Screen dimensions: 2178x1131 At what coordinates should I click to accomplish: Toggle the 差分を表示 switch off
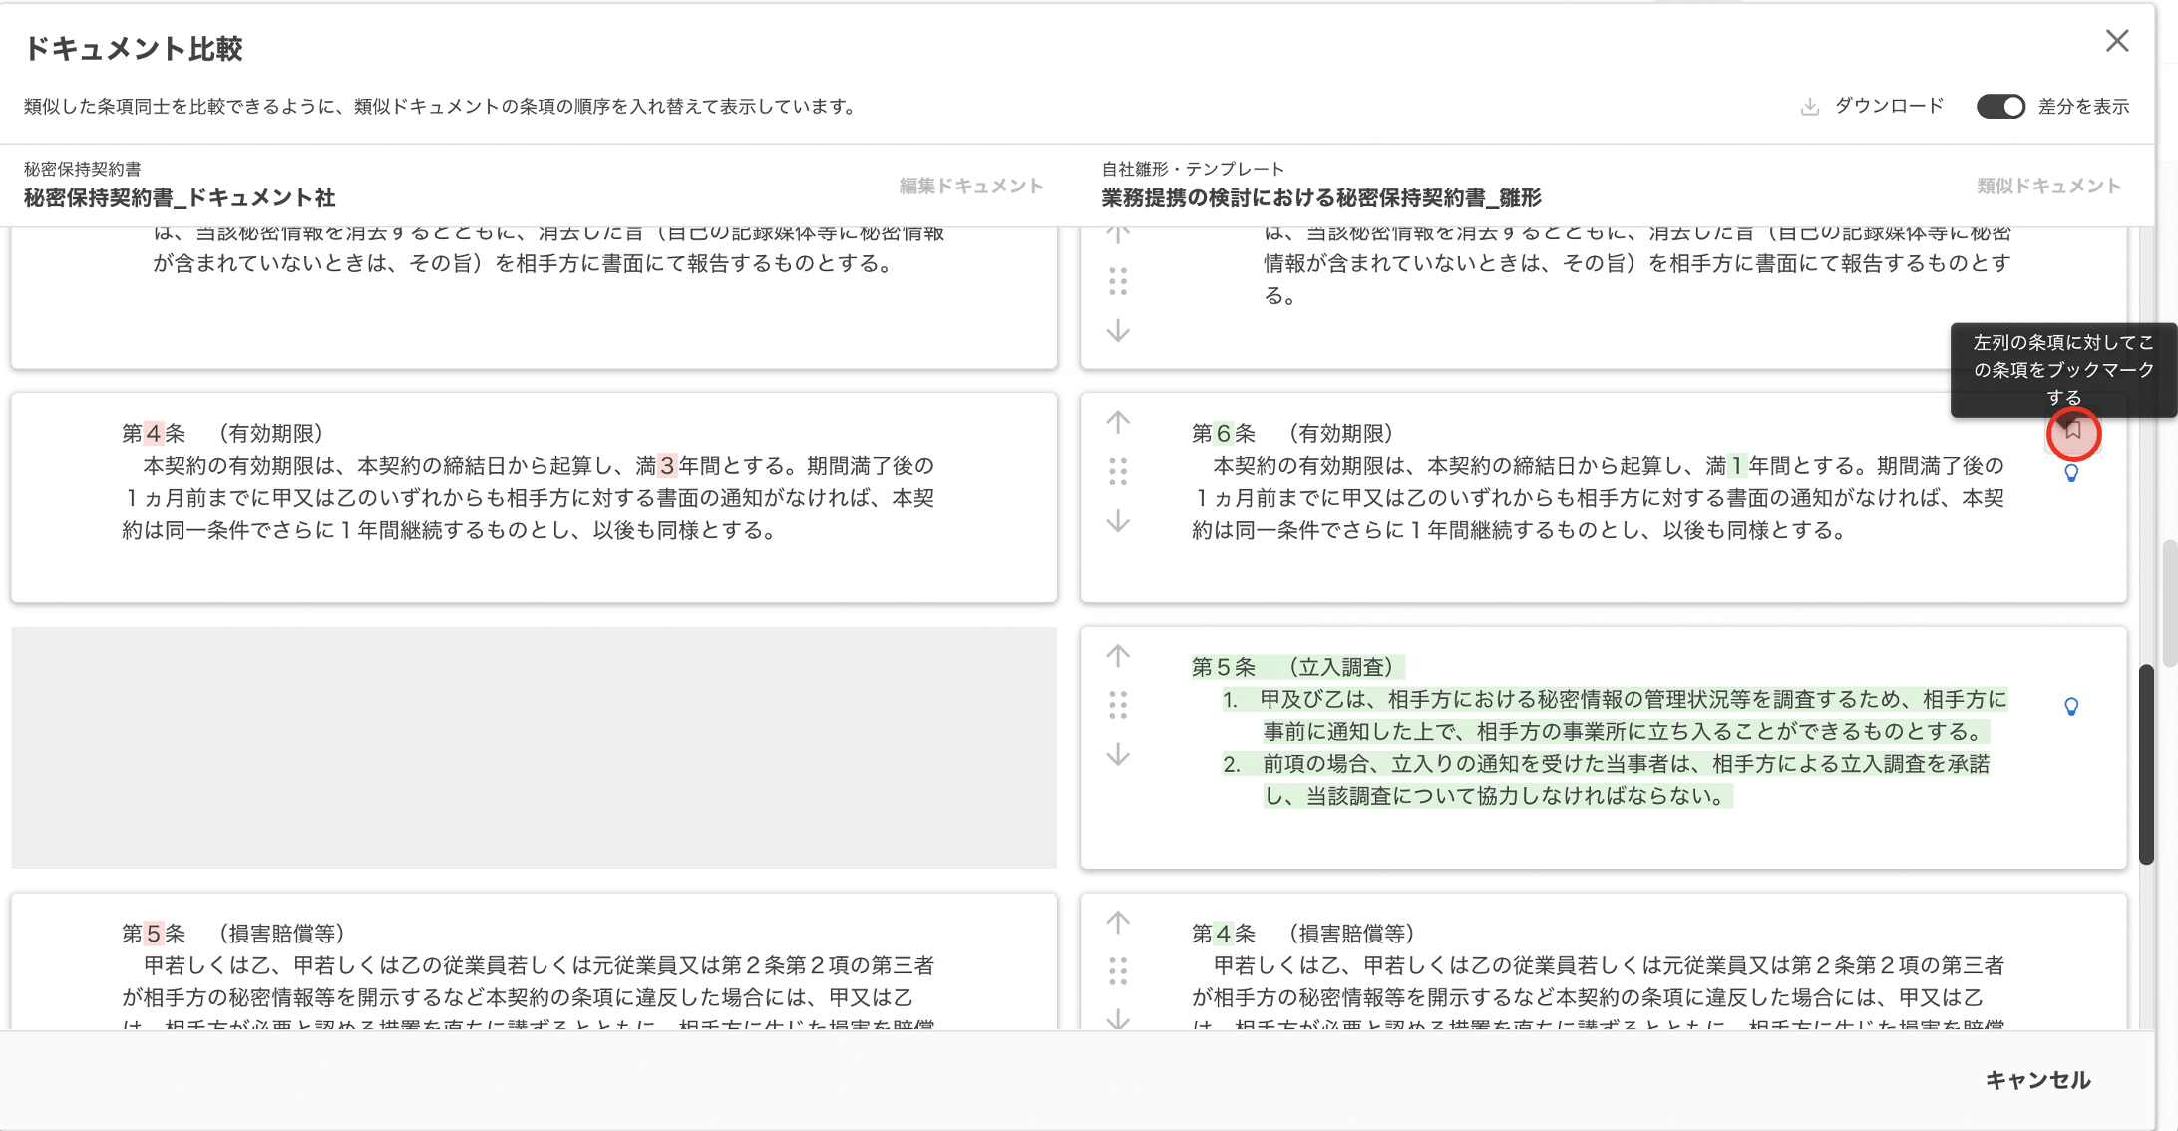2000,106
